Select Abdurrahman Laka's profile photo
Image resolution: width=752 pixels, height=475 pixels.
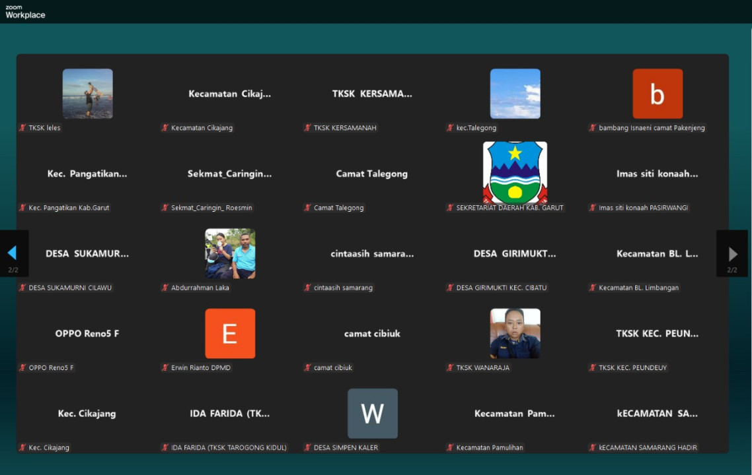(x=230, y=253)
